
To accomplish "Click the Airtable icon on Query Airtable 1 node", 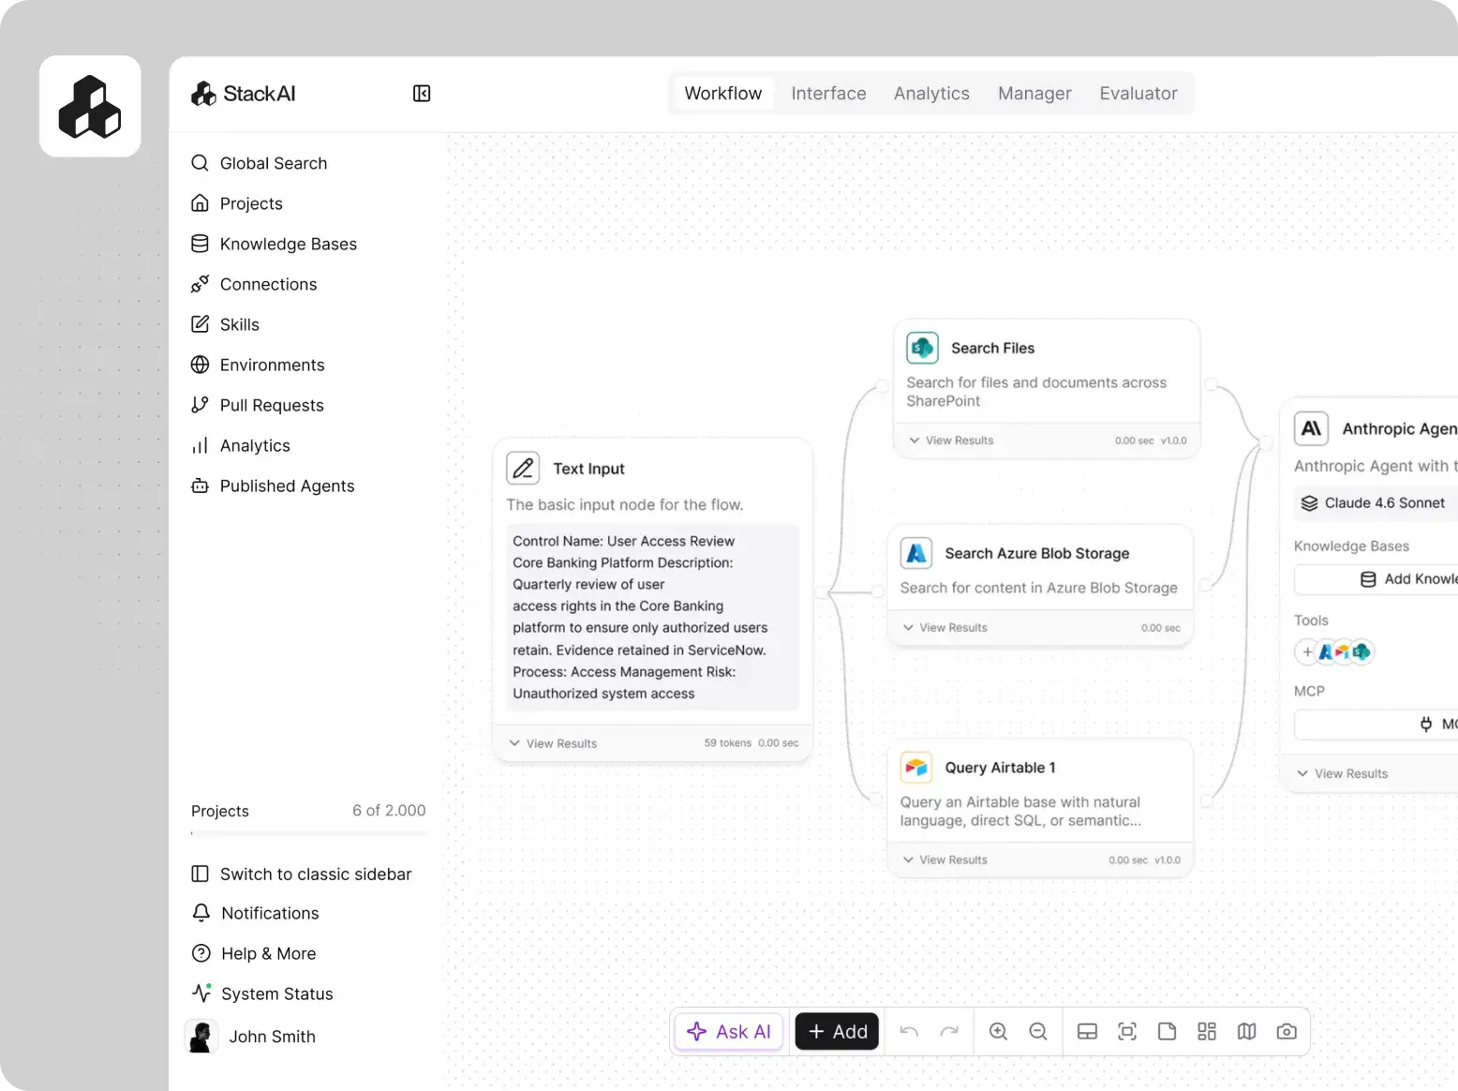I will point(916,768).
